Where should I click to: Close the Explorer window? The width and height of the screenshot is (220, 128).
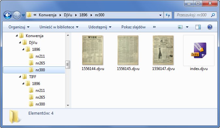[210, 3]
